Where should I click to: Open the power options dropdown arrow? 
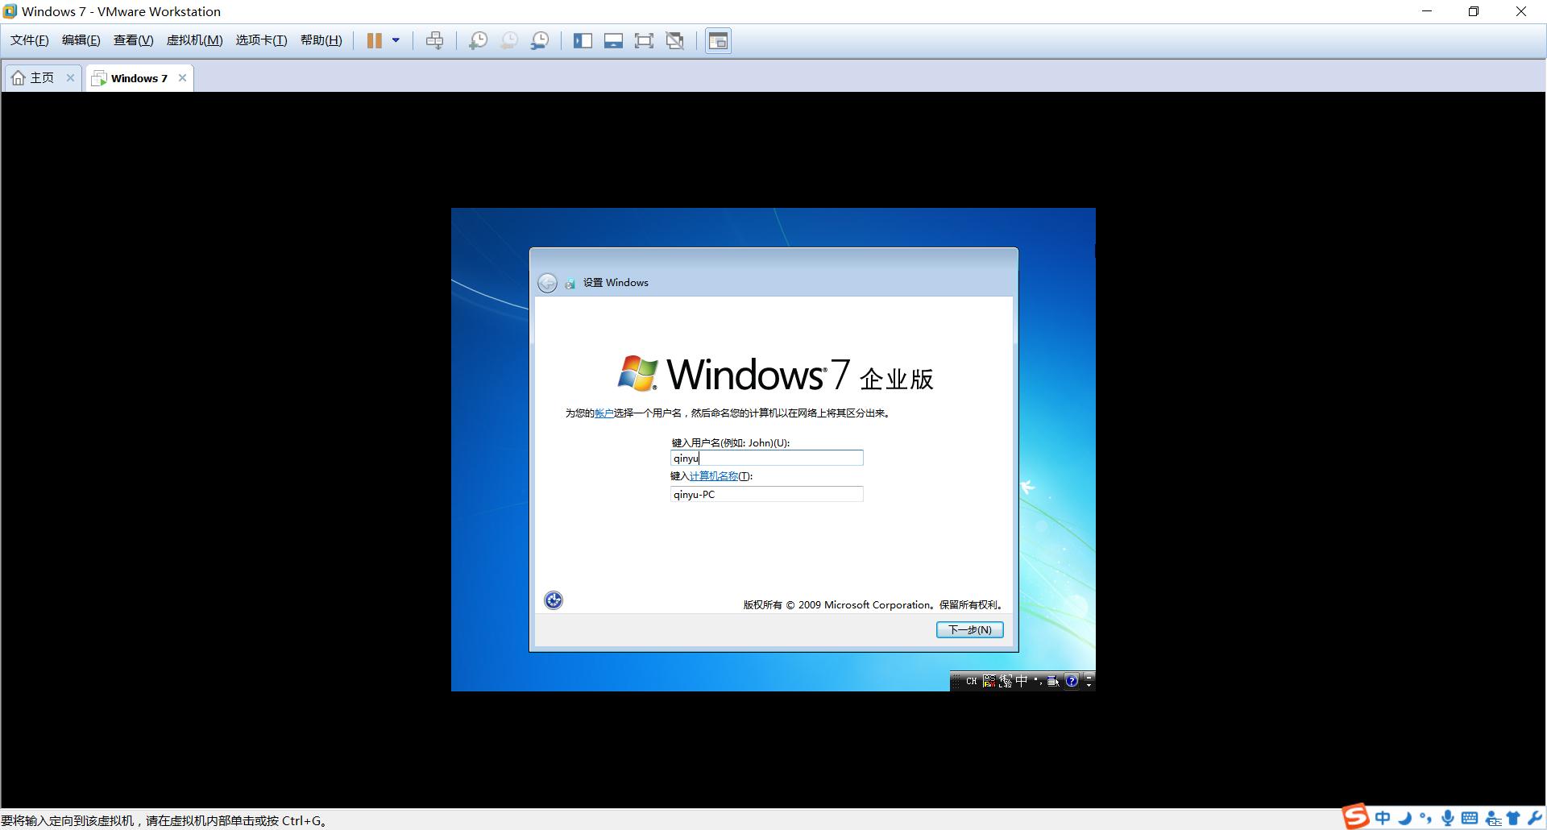tap(396, 40)
